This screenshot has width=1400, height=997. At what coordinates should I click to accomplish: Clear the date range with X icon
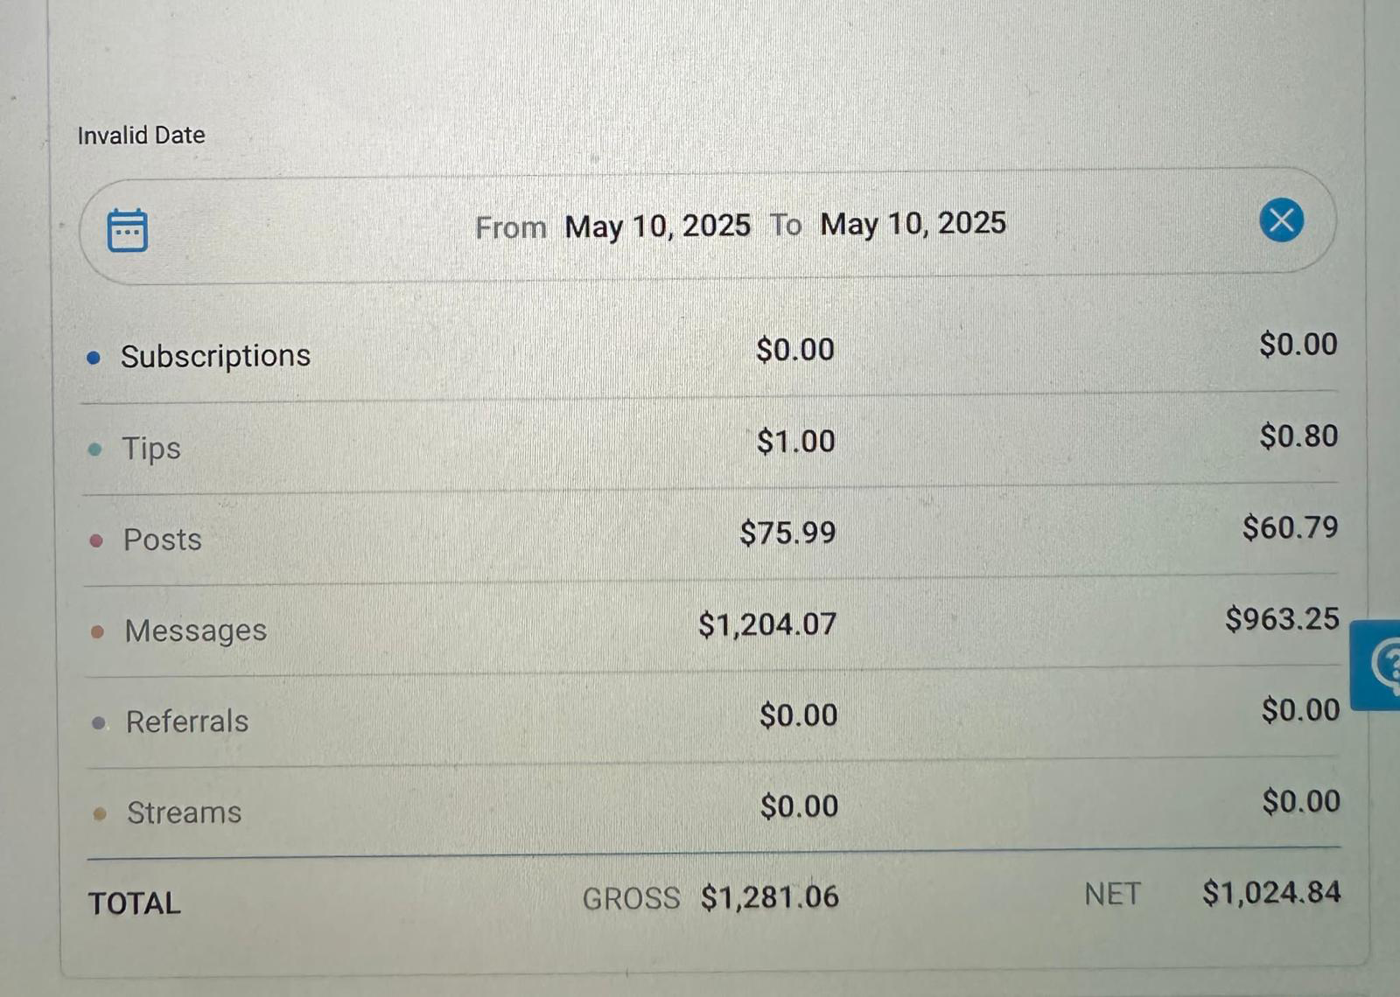click(x=1281, y=220)
